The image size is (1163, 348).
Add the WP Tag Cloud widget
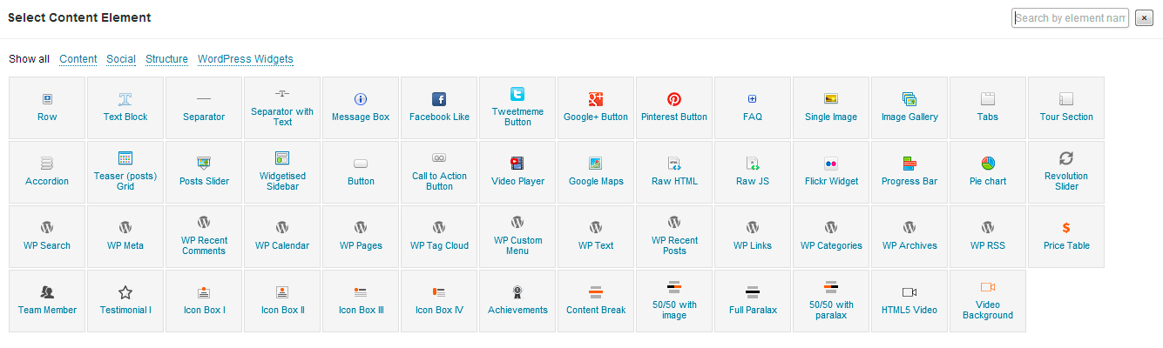[x=439, y=237]
